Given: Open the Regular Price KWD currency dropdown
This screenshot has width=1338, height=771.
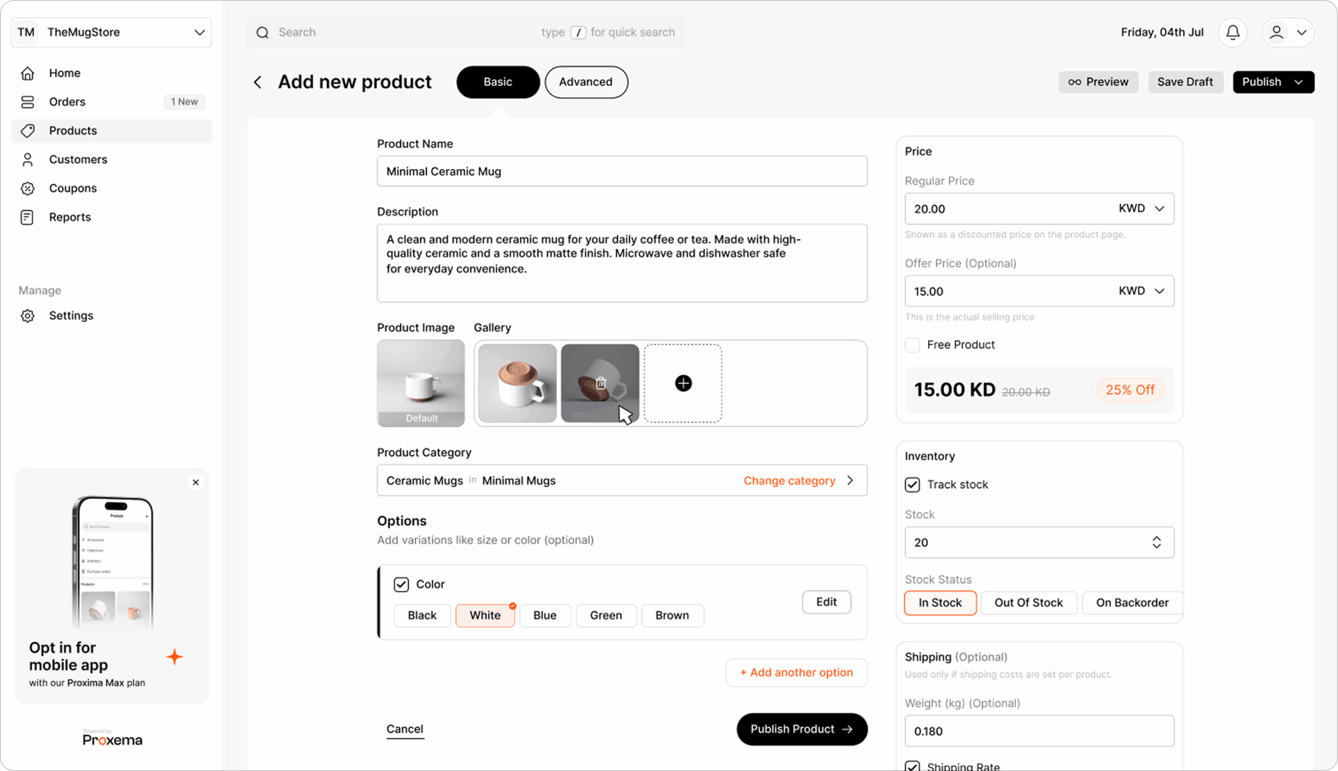Looking at the screenshot, I should coord(1141,209).
